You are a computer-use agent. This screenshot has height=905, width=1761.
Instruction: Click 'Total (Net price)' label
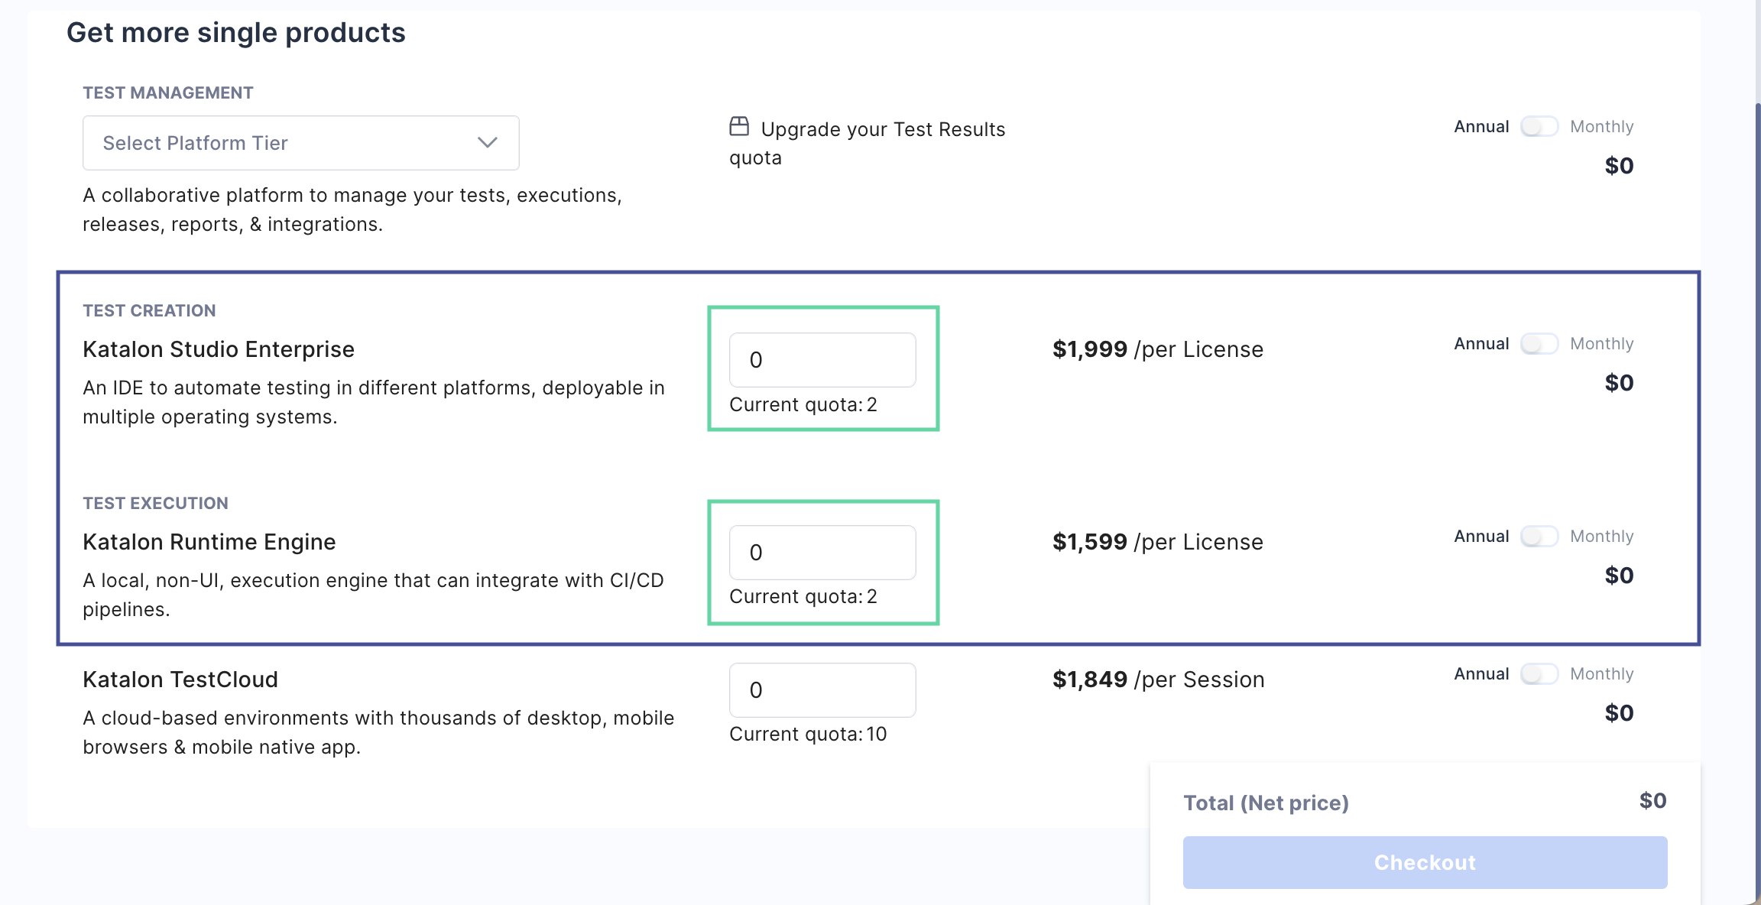coord(1266,803)
